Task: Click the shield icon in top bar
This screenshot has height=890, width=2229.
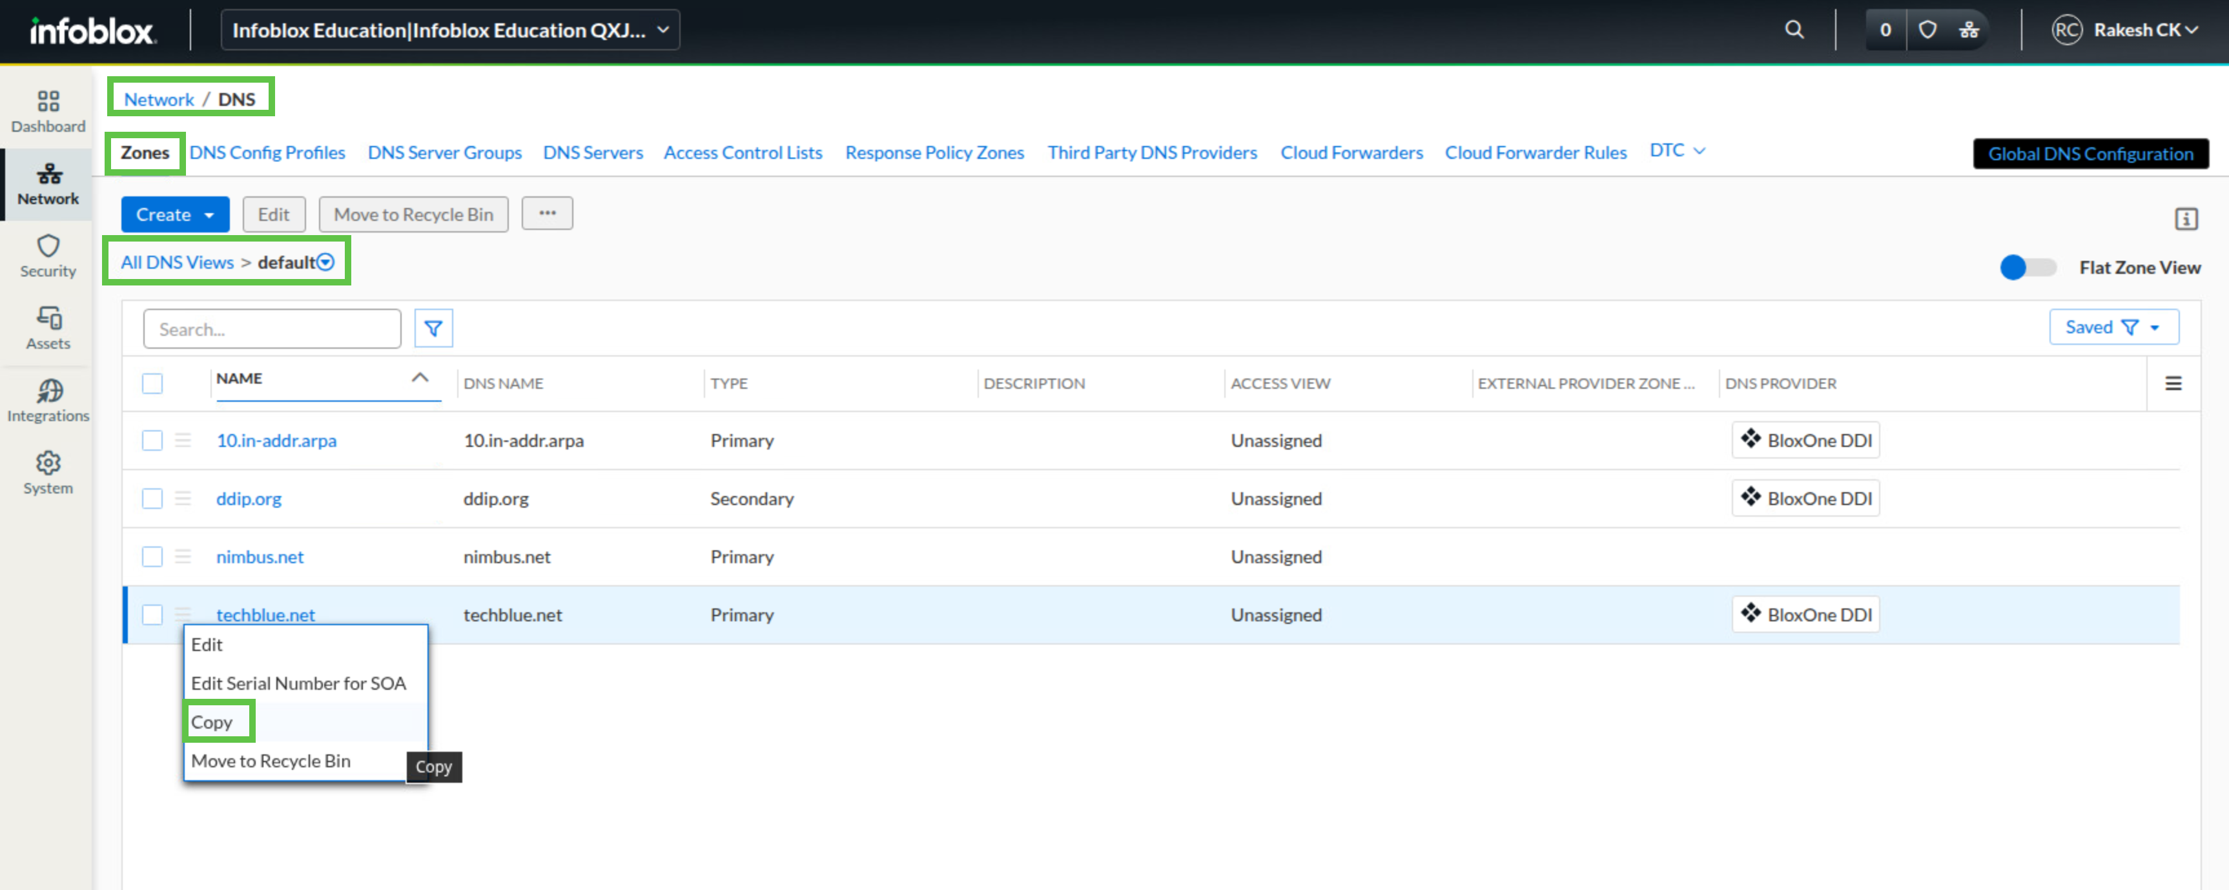Action: [1927, 30]
